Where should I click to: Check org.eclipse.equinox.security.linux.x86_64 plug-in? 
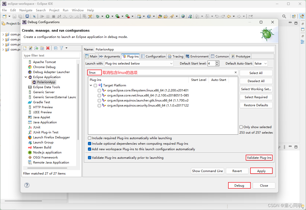(x=99, y=106)
